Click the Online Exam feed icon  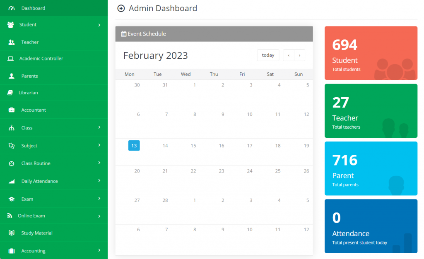point(10,216)
